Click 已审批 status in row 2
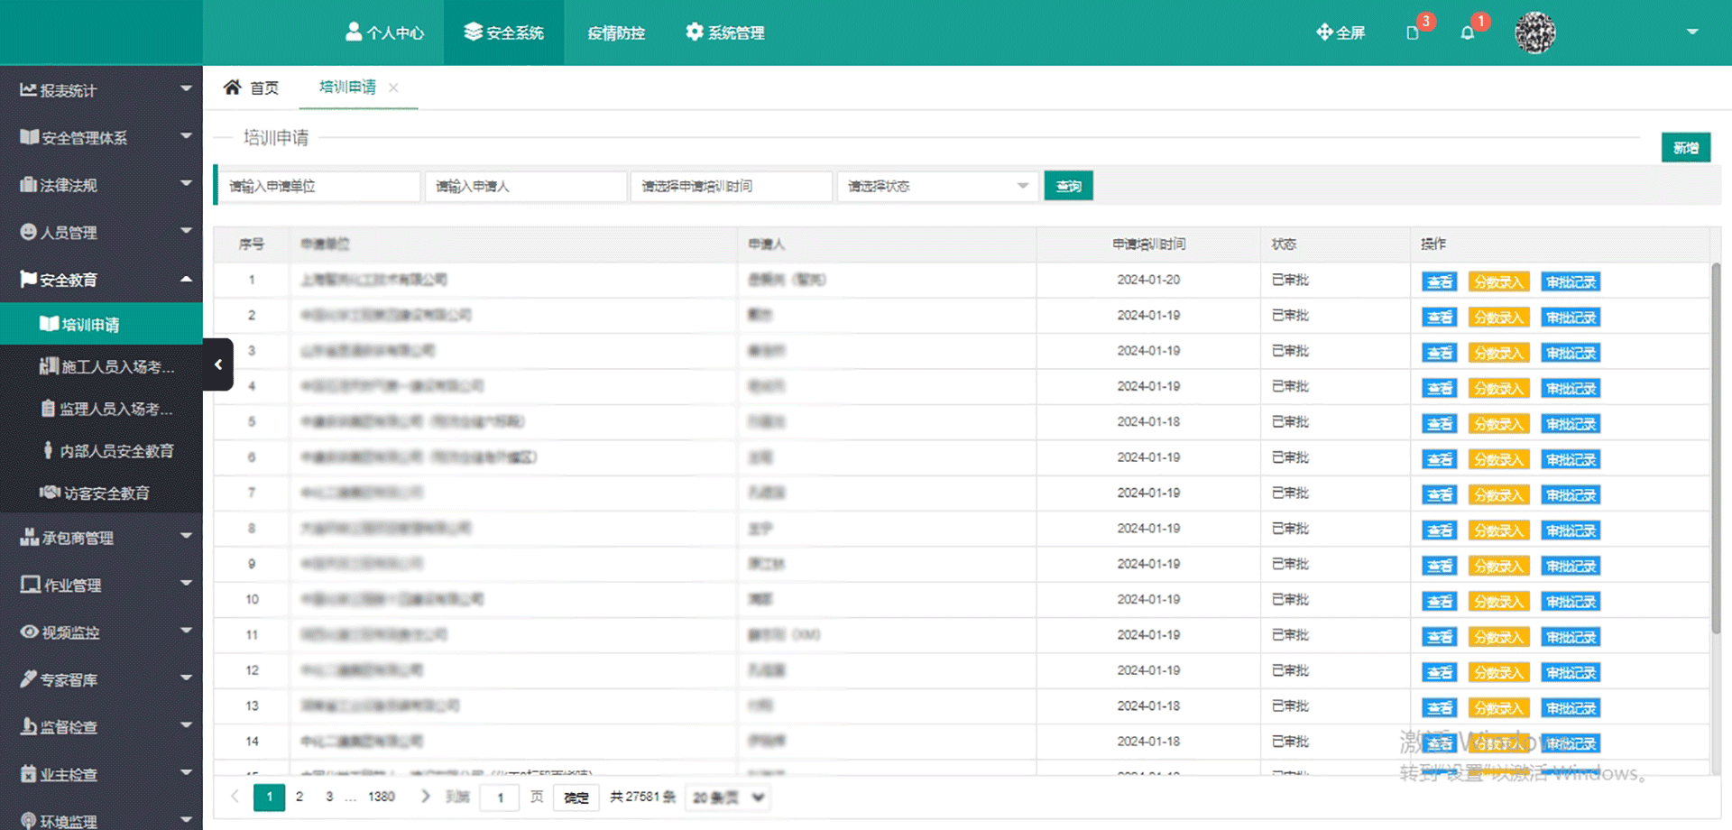Image resolution: width=1732 pixels, height=830 pixels. 1290,315
